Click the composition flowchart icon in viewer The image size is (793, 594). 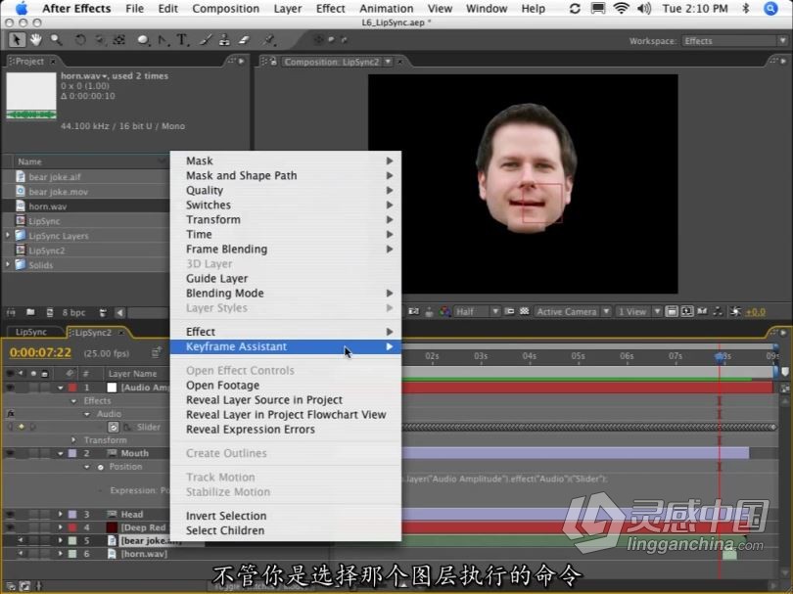coord(718,312)
